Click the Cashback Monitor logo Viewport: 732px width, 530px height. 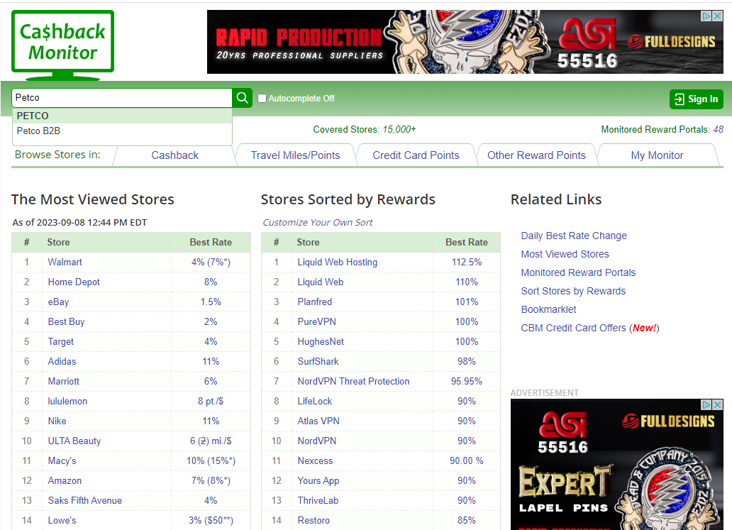62,45
